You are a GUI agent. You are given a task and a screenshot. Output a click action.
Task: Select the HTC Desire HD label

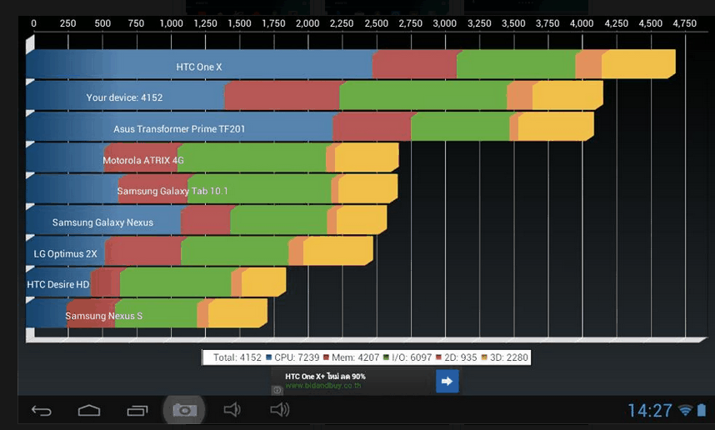57,284
